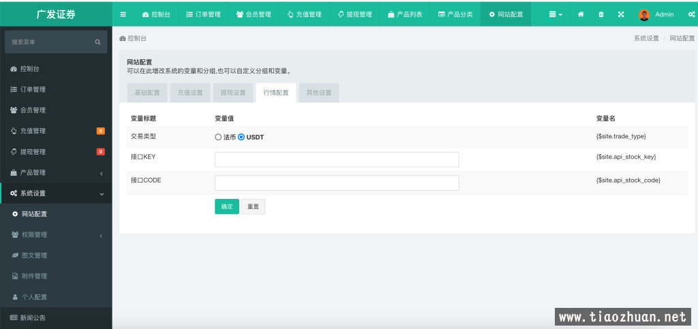Toggle the hamburger sidebar menu icon

click(123, 14)
